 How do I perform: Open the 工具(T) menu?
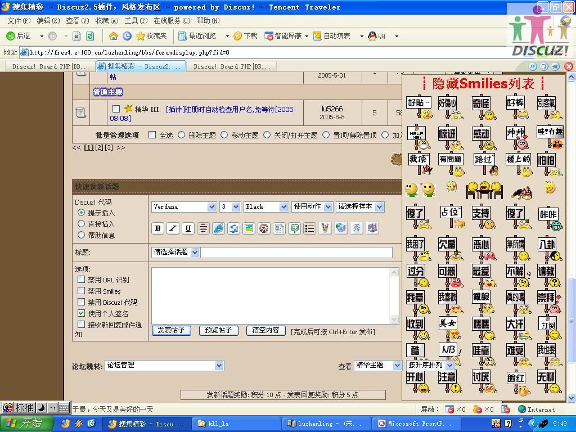(x=136, y=21)
